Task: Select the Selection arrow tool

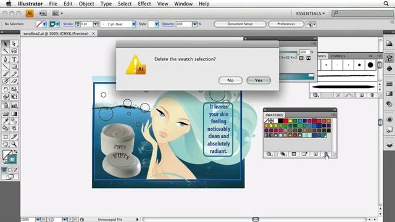Action: pyautogui.click(x=6, y=44)
